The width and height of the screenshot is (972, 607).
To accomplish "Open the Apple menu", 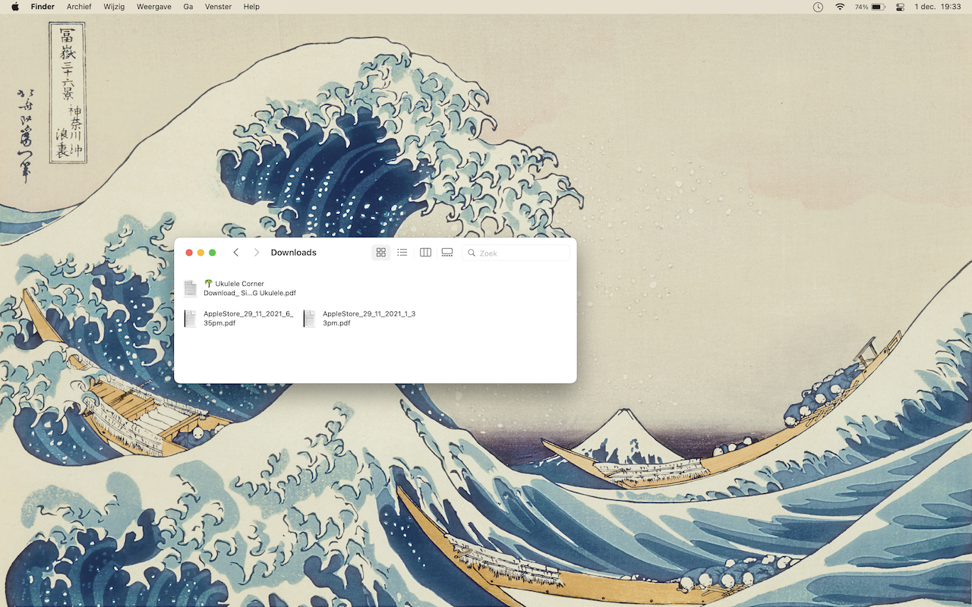I will coord(14,7).
